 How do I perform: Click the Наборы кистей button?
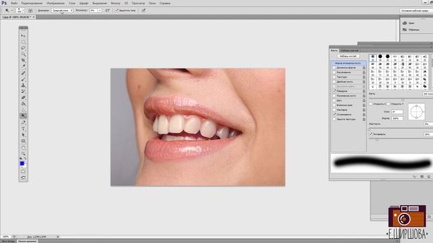(x=348, y=56)
